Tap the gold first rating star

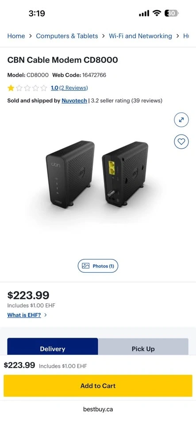click(x=11, y=88)
